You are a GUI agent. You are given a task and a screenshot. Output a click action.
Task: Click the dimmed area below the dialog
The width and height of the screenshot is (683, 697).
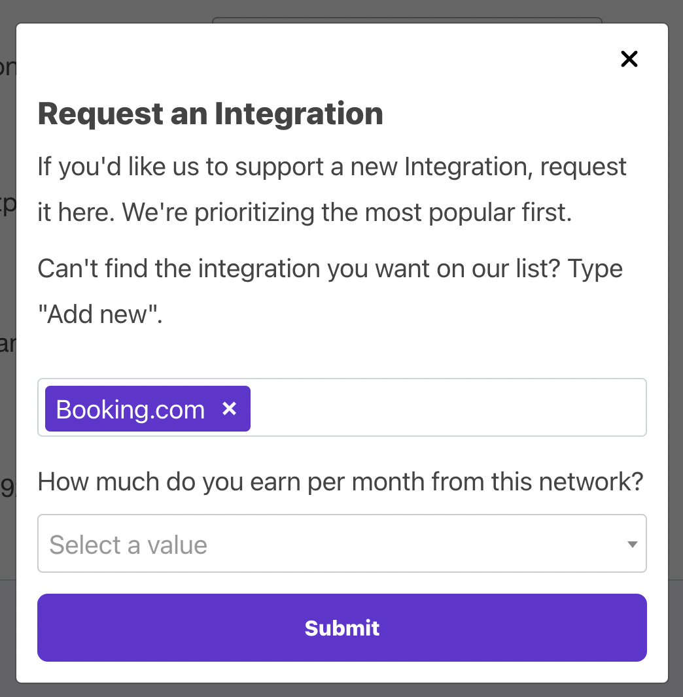[x=341, y=690]
